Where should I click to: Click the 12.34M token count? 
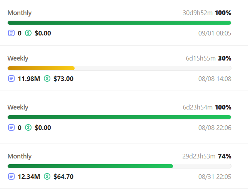tap(29, 177)
